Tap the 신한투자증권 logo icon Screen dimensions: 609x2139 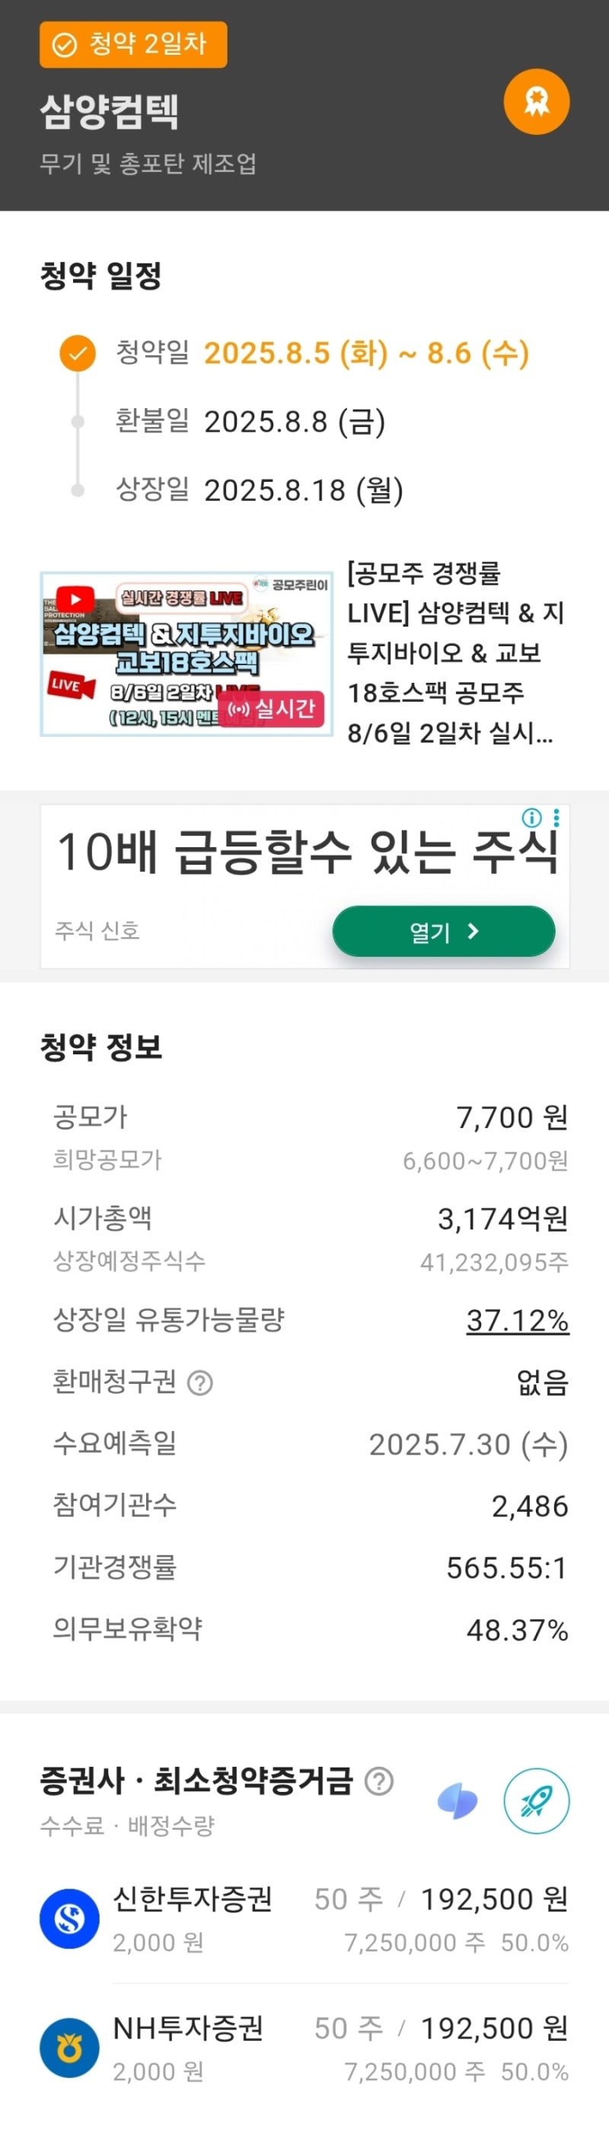[x=70, y=1918]
